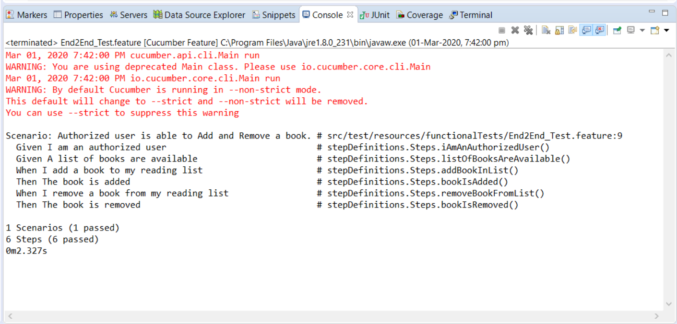This screenshot has height=324, width=677.
Task: Expand the Open Console dropdown arrow
Action: tap(666, 30)
